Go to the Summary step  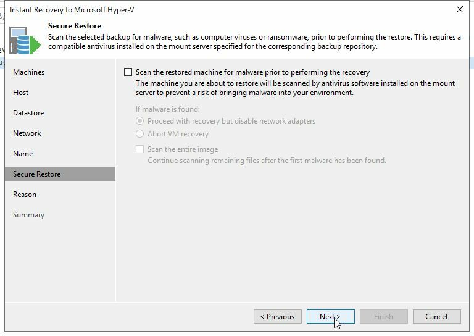pyautogui.click(x=28, y=215)
